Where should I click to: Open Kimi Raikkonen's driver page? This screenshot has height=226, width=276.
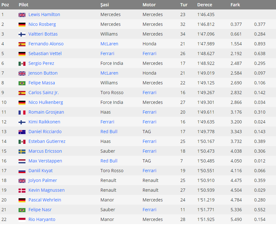(44, 122)
